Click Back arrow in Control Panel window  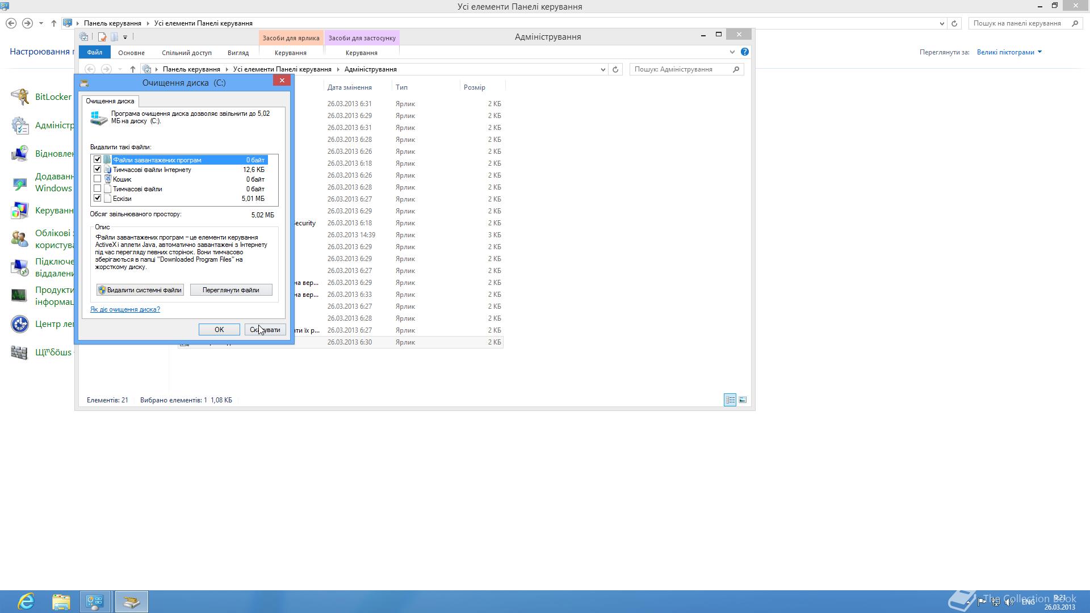(11, 23)
